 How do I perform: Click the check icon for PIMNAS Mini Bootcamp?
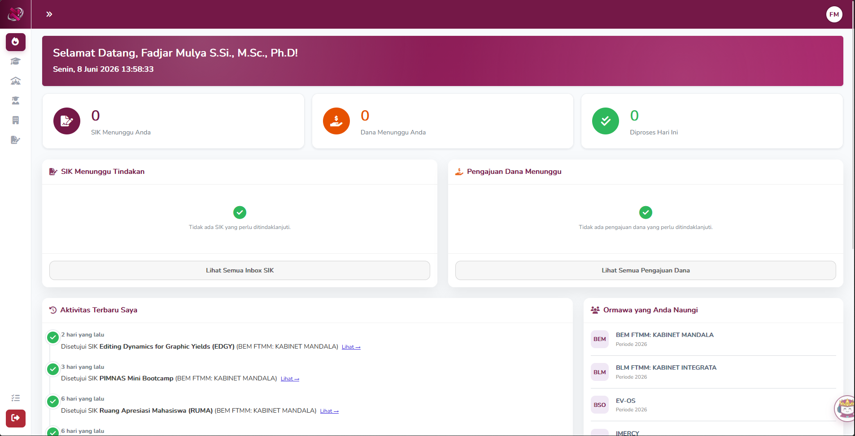tap(53, 369)
